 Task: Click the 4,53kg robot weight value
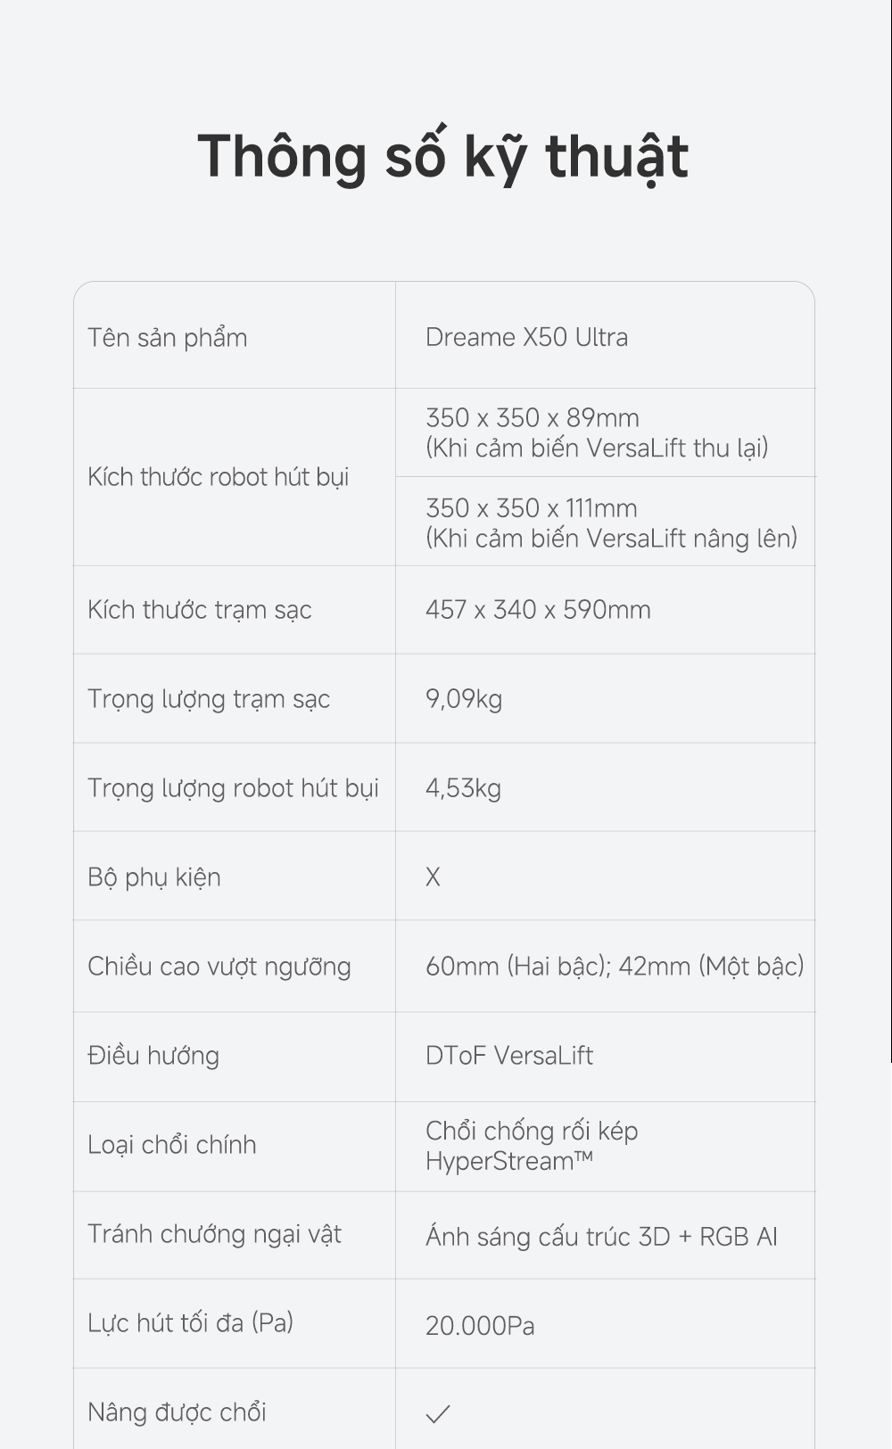tap(463, 788)
